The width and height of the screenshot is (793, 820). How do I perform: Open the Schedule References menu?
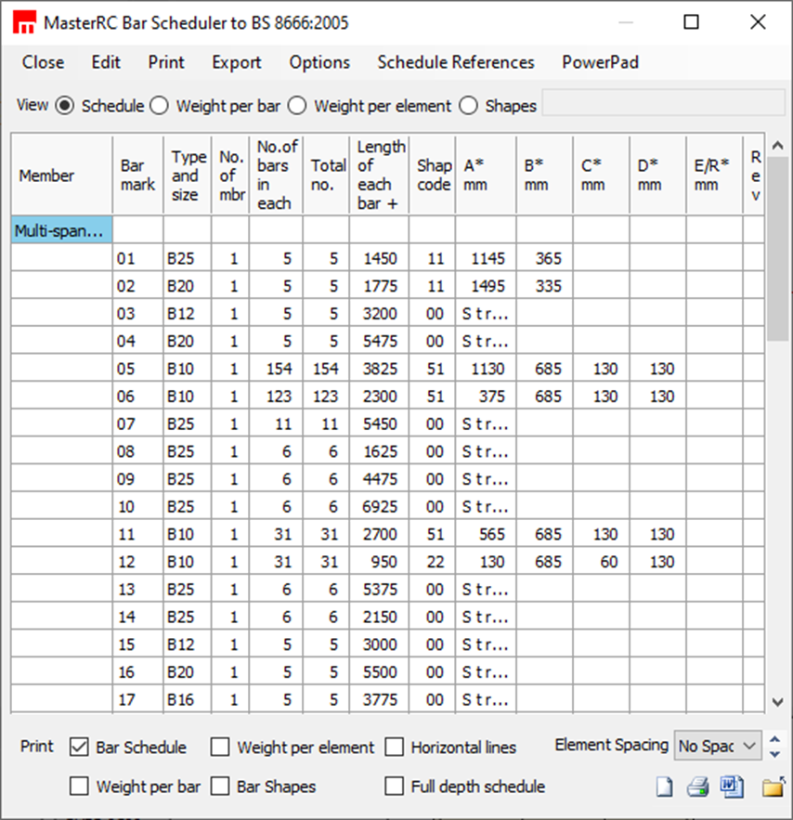coord(456,62)
